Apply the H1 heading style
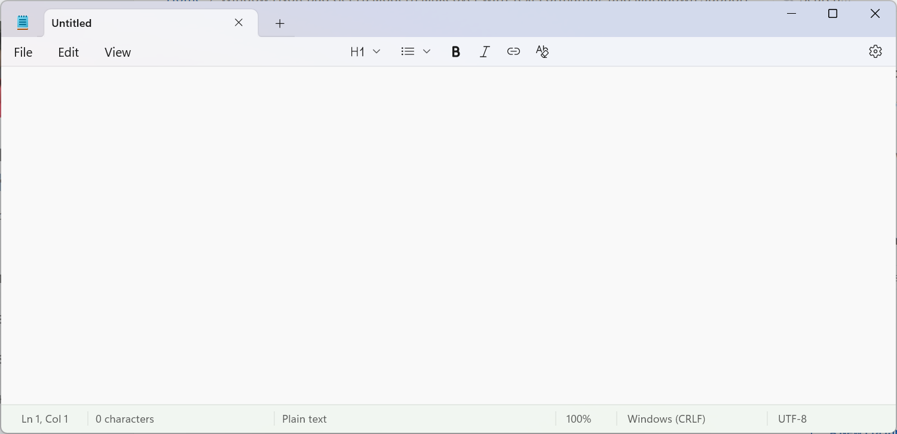Screen dimensions: 897x434 click(357, 51)
